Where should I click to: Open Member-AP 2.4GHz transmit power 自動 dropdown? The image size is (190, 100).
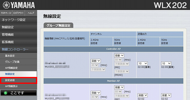point(142,95)
